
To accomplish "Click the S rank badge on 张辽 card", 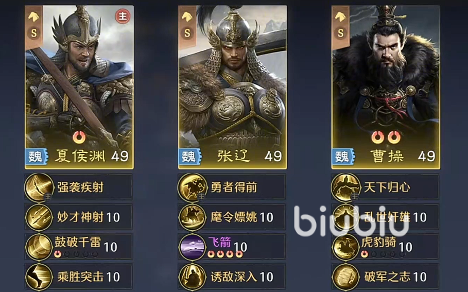I will pyautogui.click(x=187, y=33).
